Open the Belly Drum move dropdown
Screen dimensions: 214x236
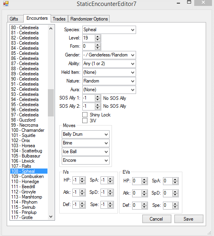[x=85, y=134]
